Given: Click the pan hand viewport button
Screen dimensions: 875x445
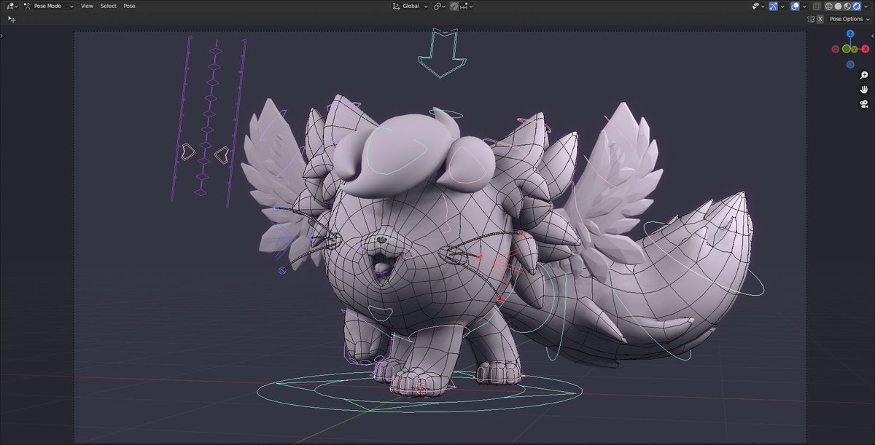Looking at the screenshot, I should tap(864, 90).
